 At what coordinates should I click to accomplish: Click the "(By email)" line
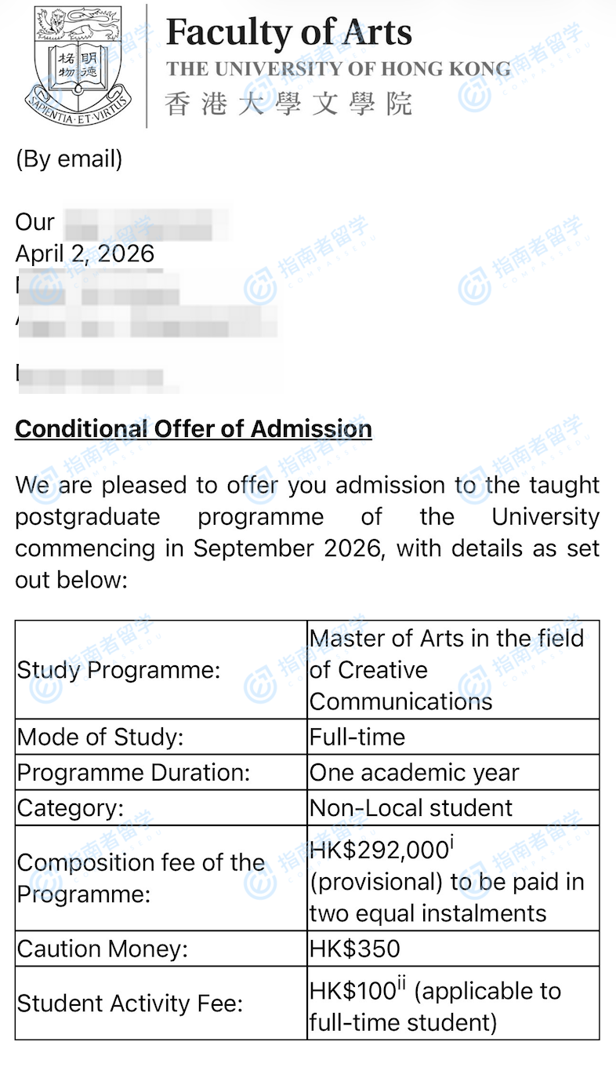[x=69, y=160]
